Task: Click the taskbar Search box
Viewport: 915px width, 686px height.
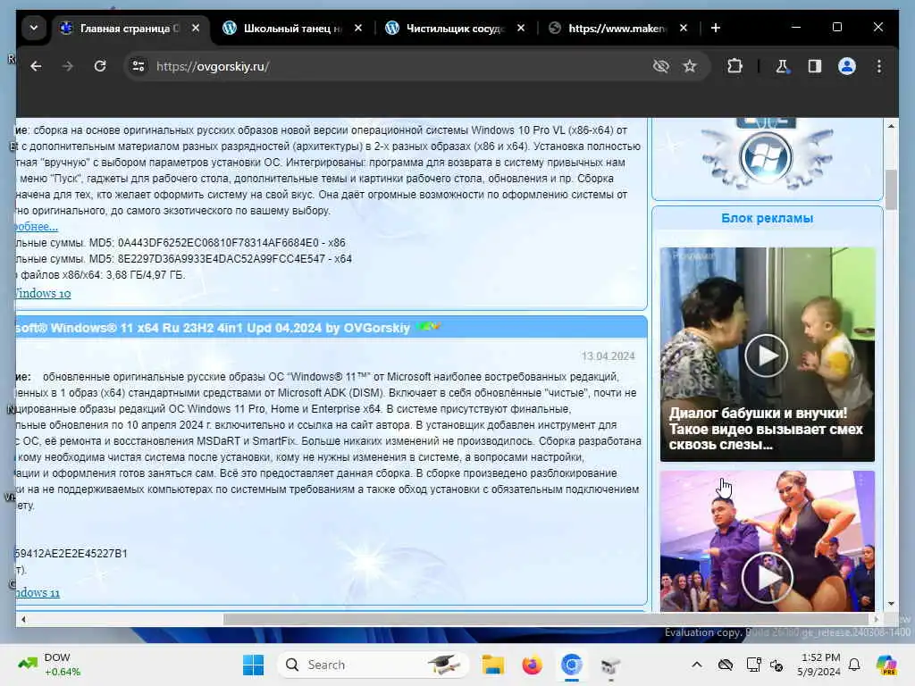Action: (374, 665)
